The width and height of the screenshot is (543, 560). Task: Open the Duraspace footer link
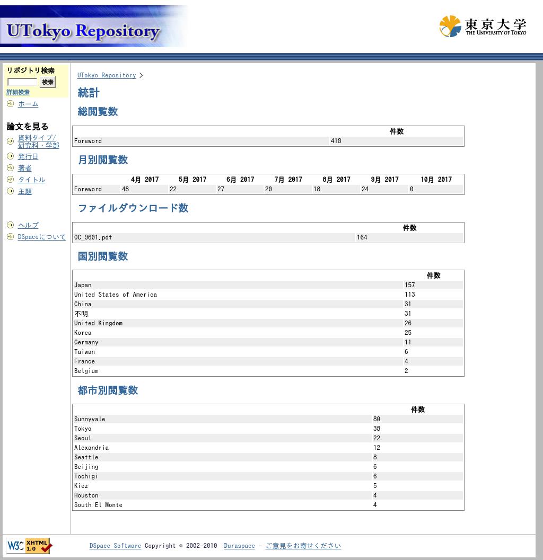pyautogui.click(x=239, y=546)
